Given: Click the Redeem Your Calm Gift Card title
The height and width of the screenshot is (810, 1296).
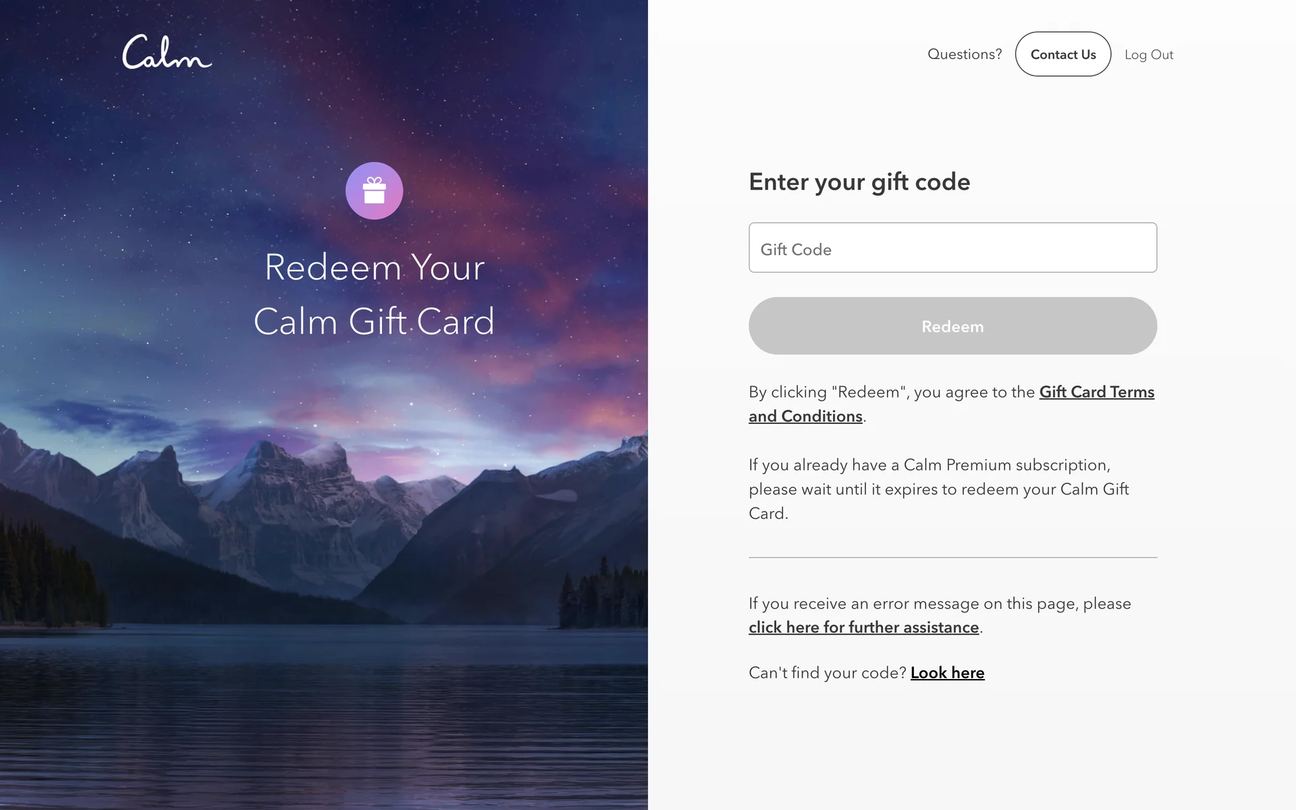Looking at the screenshot, I should coord(375,294).
